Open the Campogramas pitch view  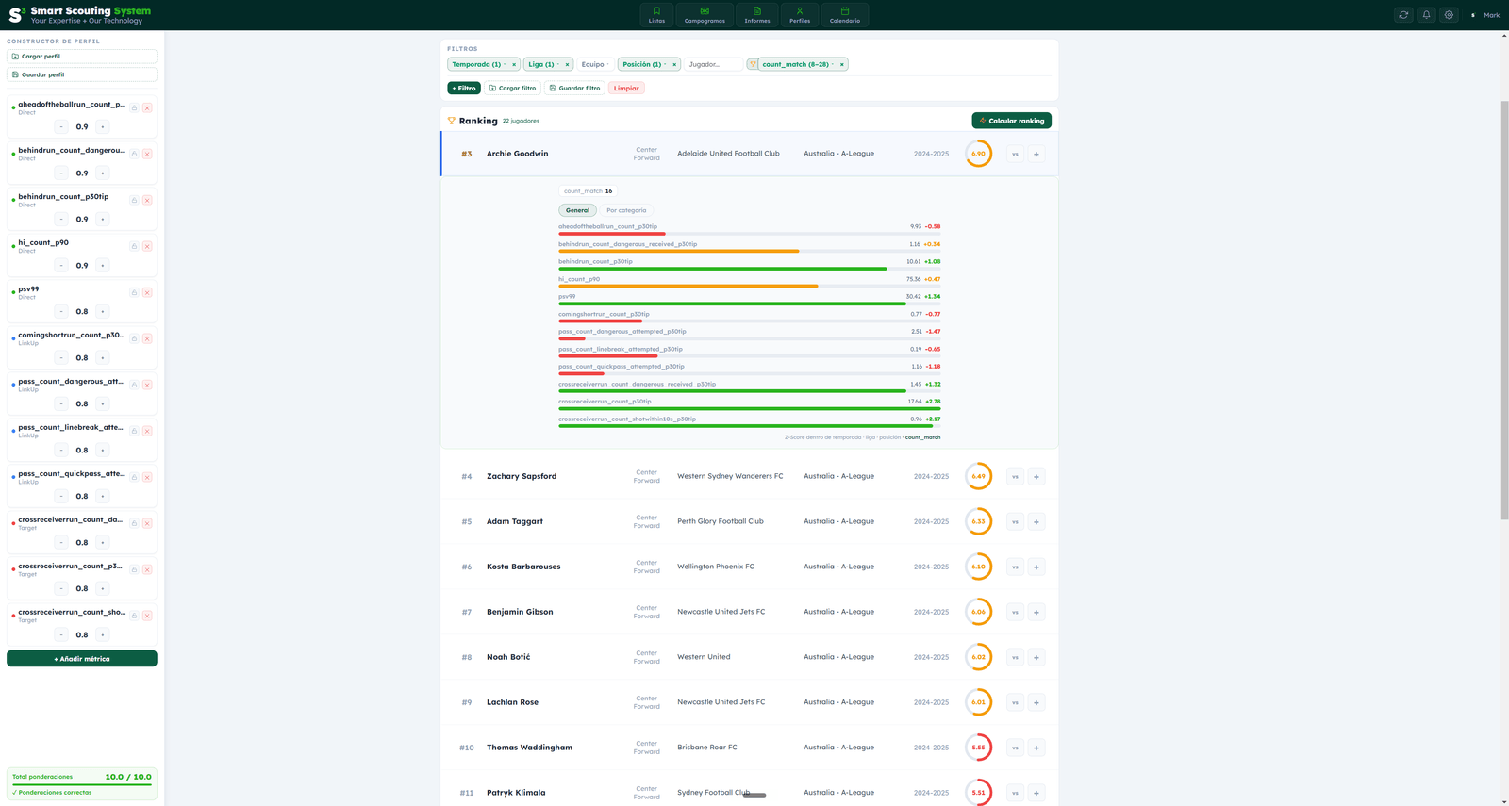(705, 15)
